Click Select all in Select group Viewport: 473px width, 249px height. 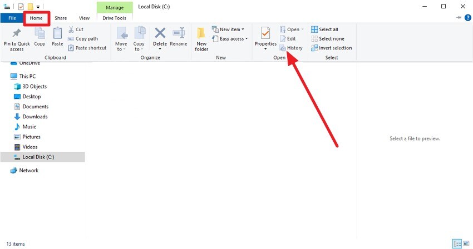click(324, 29)
